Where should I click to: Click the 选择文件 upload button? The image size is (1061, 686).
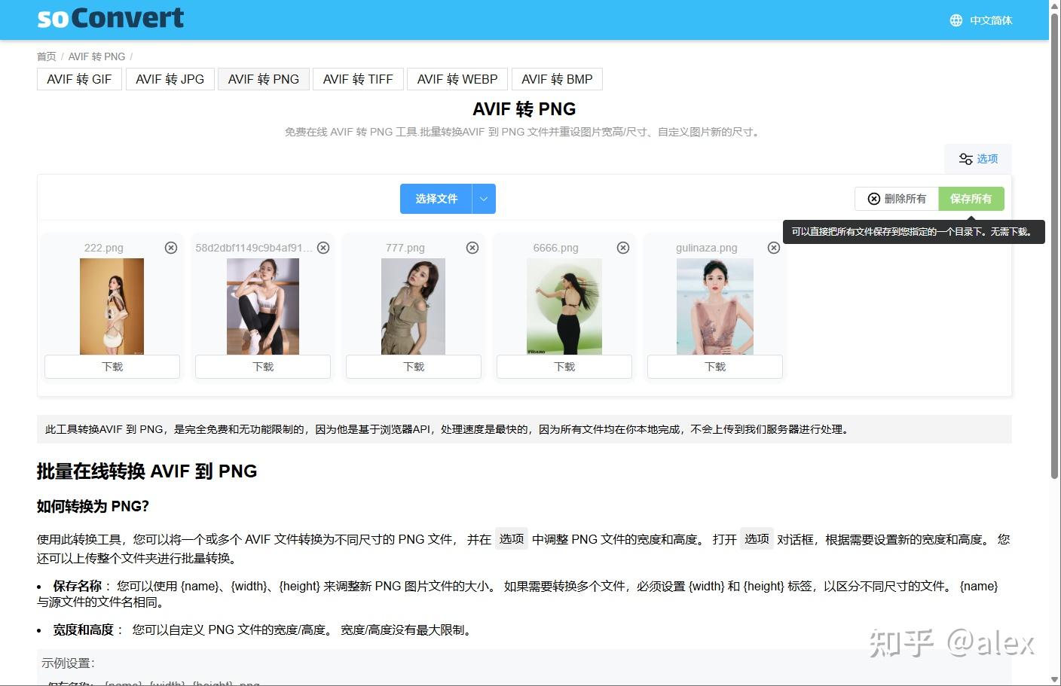click(436, 198)
